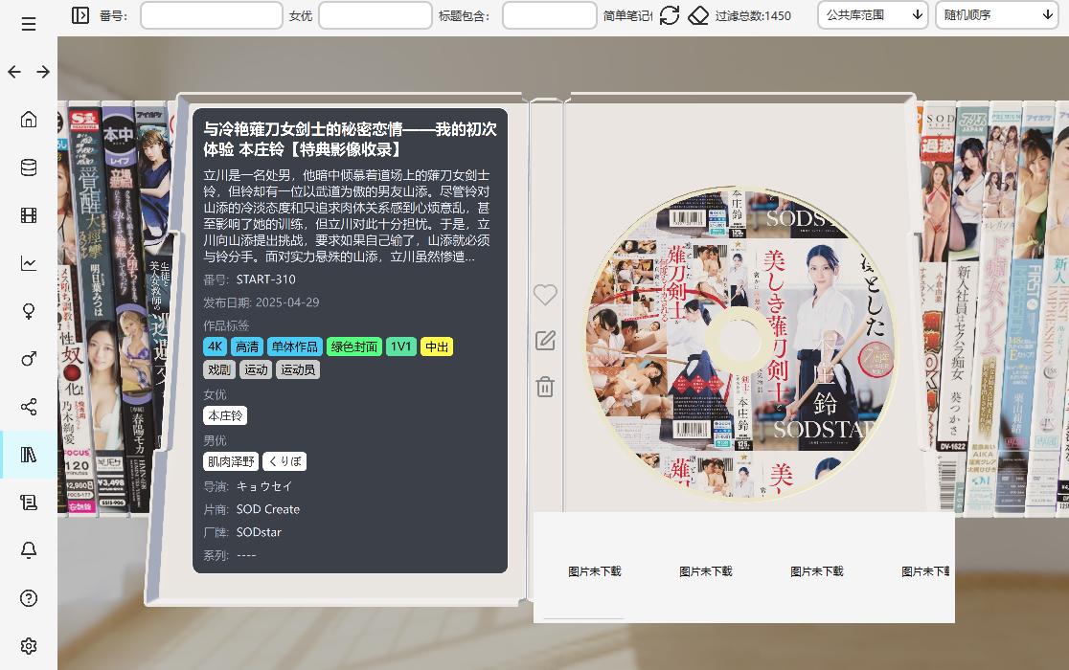Click the 本庄铃 actress tag

(x=225, y=415)
